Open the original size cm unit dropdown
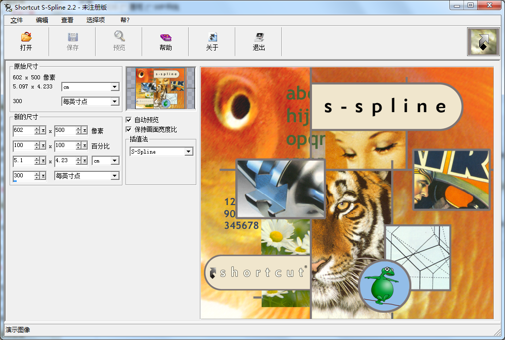Image resolution: width=505 pixels, height=340 pixels. click(114, 87)
